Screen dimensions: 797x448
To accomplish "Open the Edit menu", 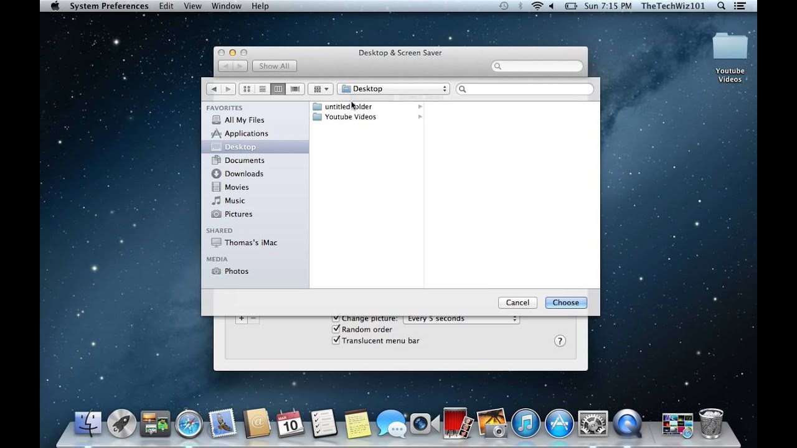I will click(x=166, y=6).
